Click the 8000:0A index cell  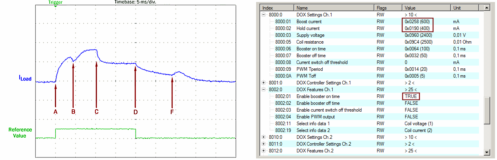click(283, 76)
